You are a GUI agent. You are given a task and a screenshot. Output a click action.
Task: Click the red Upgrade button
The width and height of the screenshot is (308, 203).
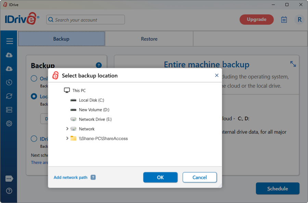[257, 20]
